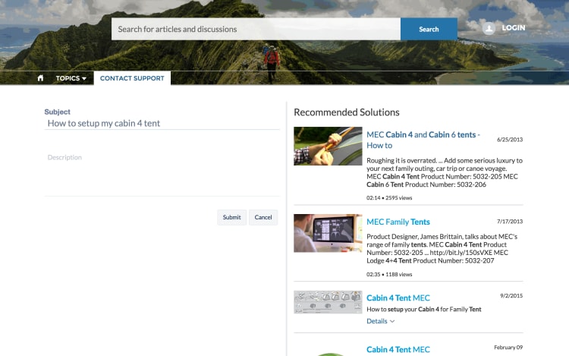Image resolution: width=569 pixels, height=356 pixels.
Task: Click the rope-tying video thumbnail
Action: click(328, 146)
